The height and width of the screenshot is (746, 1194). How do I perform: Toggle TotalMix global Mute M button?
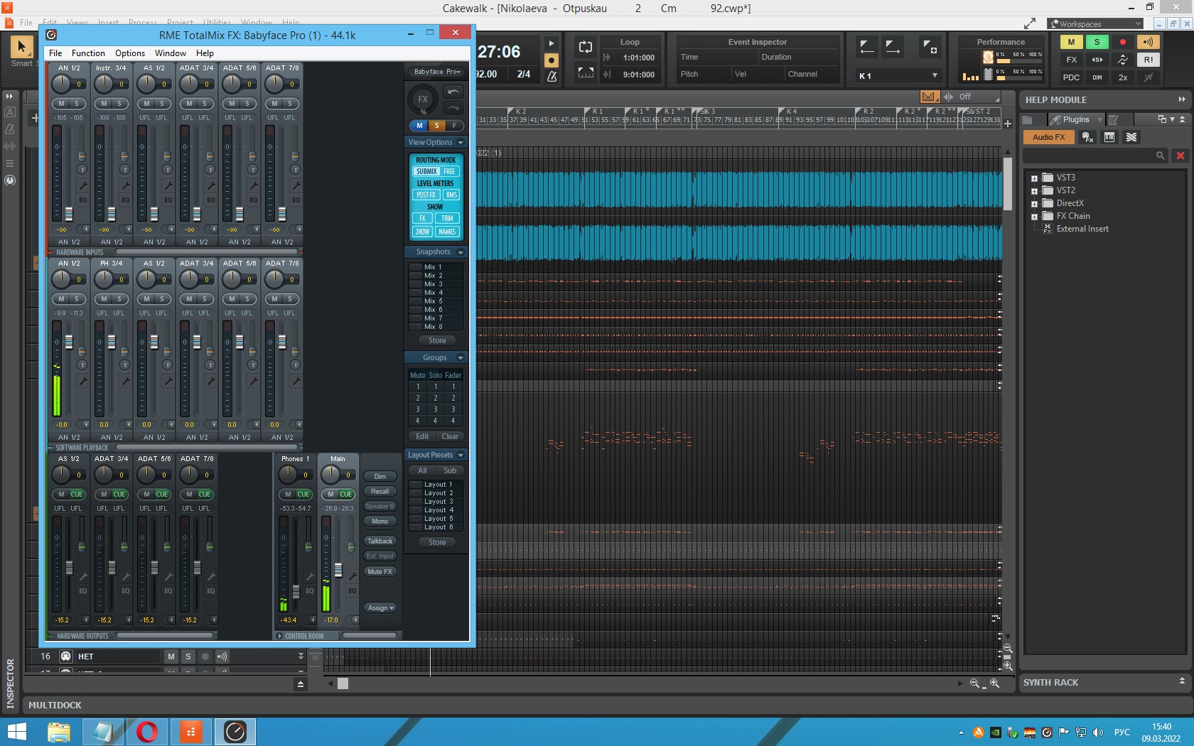click(419, 125)
